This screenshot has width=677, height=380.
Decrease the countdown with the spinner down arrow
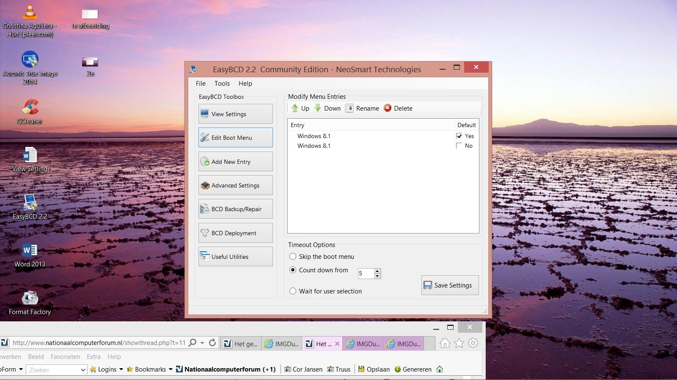coord(377,276)
